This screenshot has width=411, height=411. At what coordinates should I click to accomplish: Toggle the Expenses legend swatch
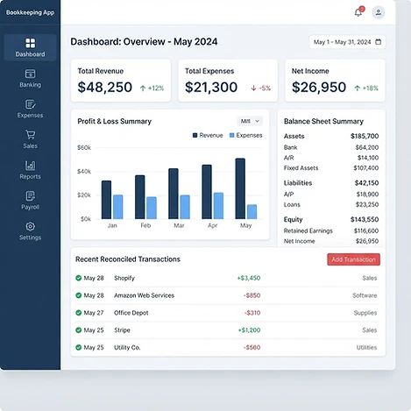click(232, 135)
